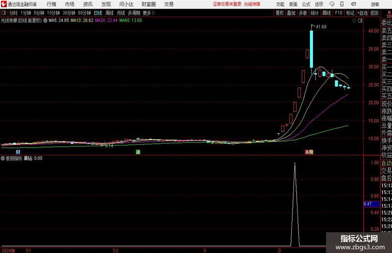Open the F10 company info button
The height and width of the screenshot is (253, 392).
[x=338, y=13]
